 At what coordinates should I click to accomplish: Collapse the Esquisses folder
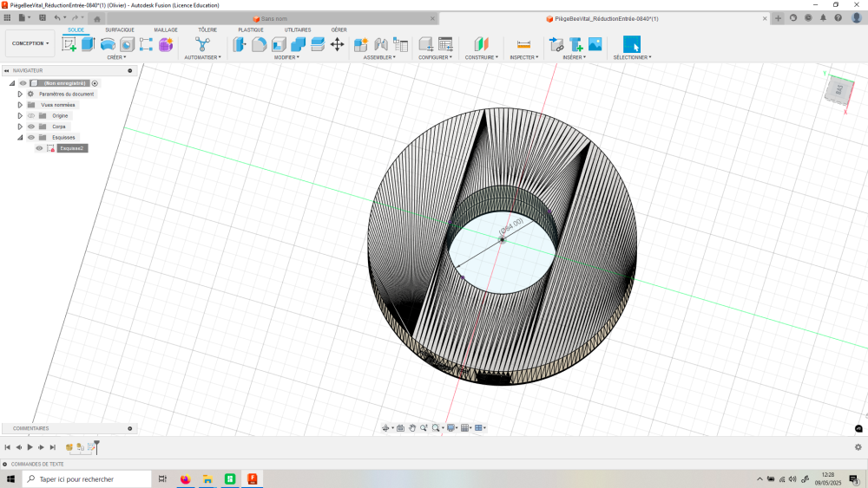pyautogui.click(x=20, y=138)
